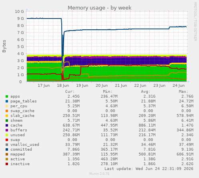Click the 'Bytes' vertical axis label
199x178 pixels.
coord(4,46)
